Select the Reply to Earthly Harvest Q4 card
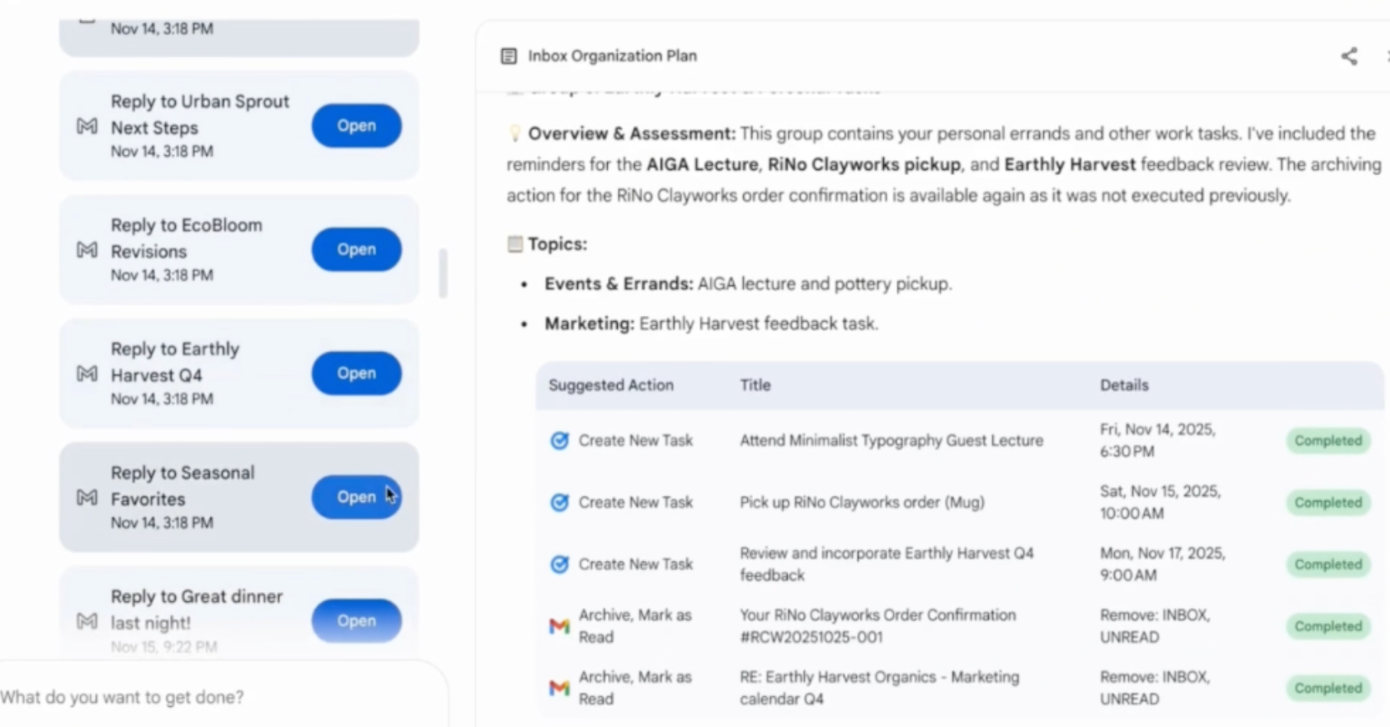 192,373
